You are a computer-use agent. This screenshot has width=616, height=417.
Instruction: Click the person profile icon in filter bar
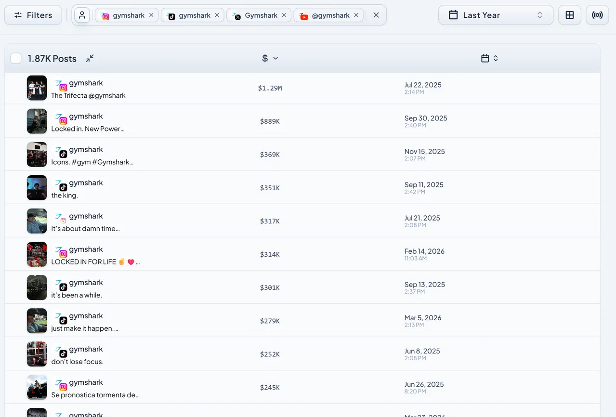click(x=82, y=15)
